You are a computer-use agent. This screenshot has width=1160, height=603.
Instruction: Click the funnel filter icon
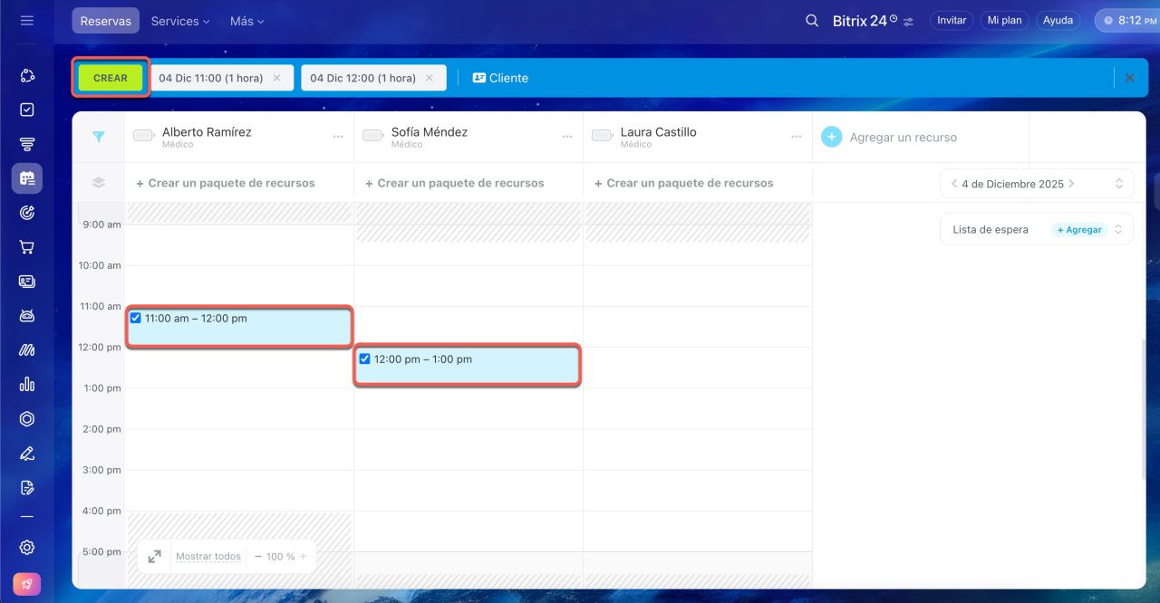(x=99, y=137)
